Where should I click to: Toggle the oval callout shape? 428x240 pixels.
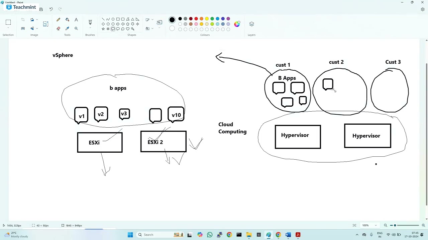tap(118, 29)
